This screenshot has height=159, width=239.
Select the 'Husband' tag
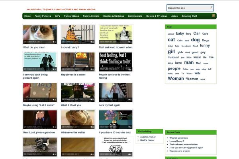pos(173,57)
